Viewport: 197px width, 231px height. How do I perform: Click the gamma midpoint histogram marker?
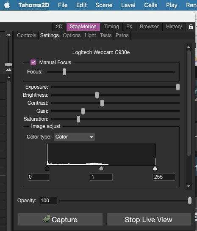(x=101, y=168)
